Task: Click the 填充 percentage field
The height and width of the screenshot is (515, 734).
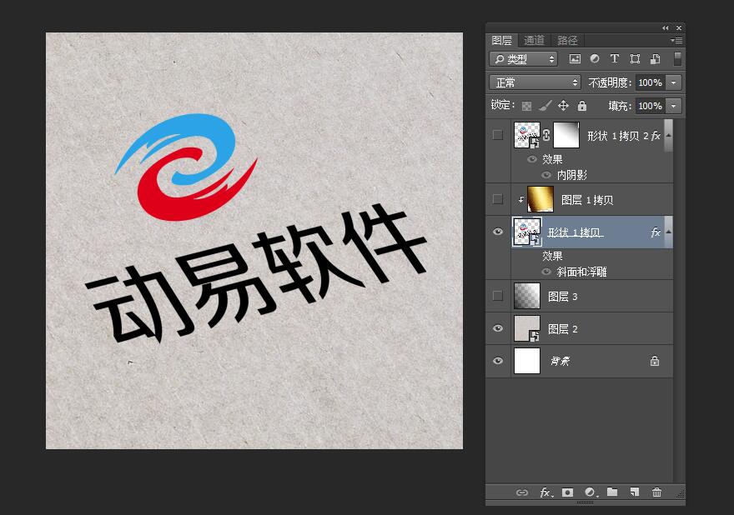Action: point(650,106)
